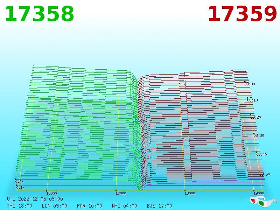The image size is (280, 210).
Task: Click the 08:40 time marker
Action: pos(261,154)
